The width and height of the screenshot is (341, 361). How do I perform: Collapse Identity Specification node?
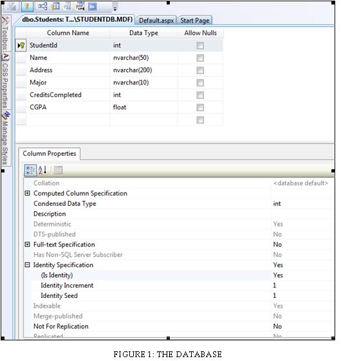click(x=27, y=264)
